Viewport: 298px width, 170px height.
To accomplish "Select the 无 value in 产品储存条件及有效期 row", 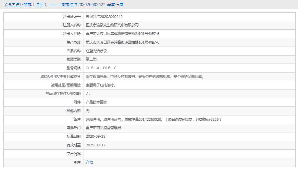I will [x=88, y=93].
